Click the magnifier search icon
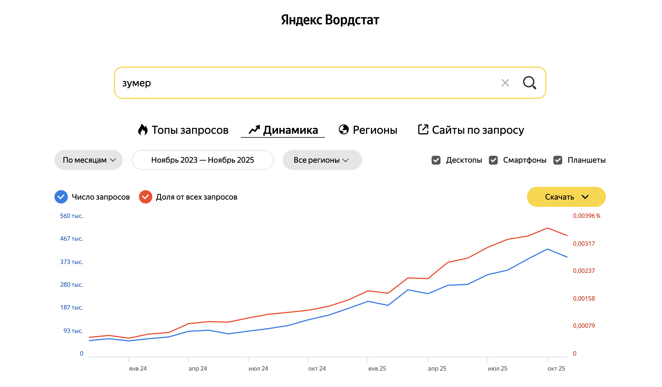Image resolution: width=662 pixels, height=387 pixels. pos(529,83)
